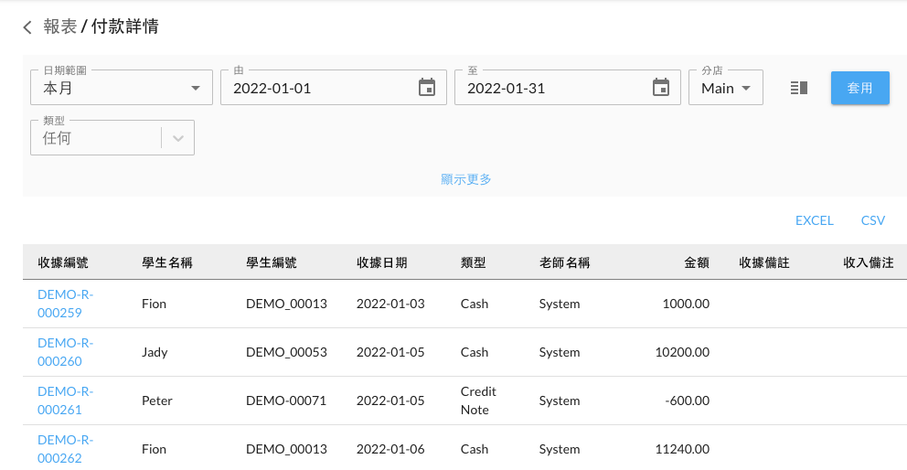907x470 pixels.
Task: Click the amount 11240.00
Action: [682, 449]
